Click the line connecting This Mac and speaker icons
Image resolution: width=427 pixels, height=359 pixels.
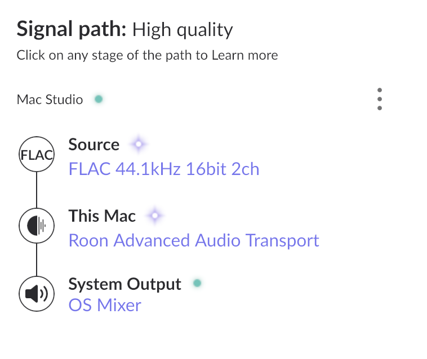point(37,260)
